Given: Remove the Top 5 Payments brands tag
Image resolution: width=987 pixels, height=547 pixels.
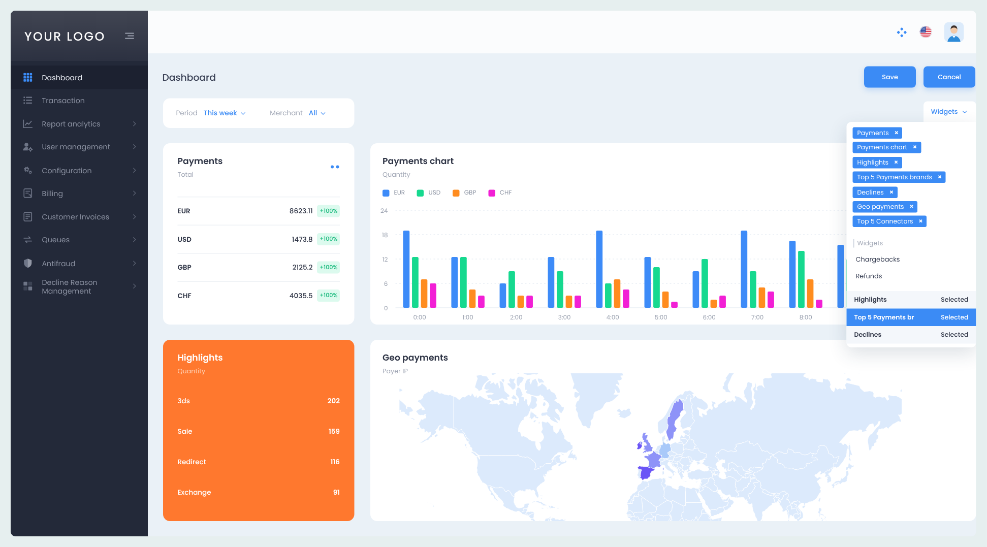Looking at the screenshot, I should click(940, 177).
